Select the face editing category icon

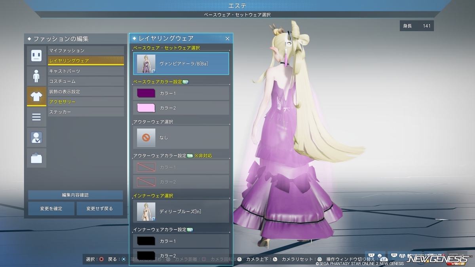point(36,55)
